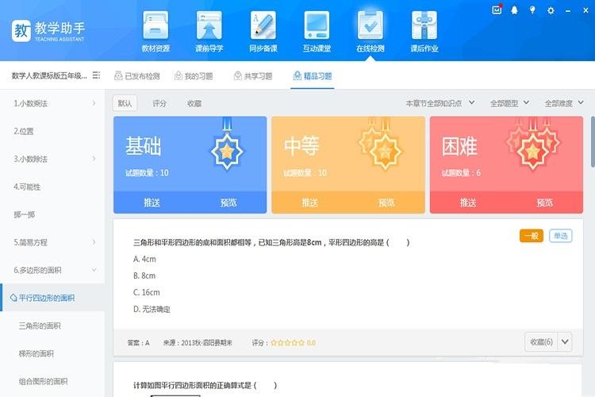Screen dimensions: 595x397
Task: Click the lightbulb tips icon
Action: 532,10
